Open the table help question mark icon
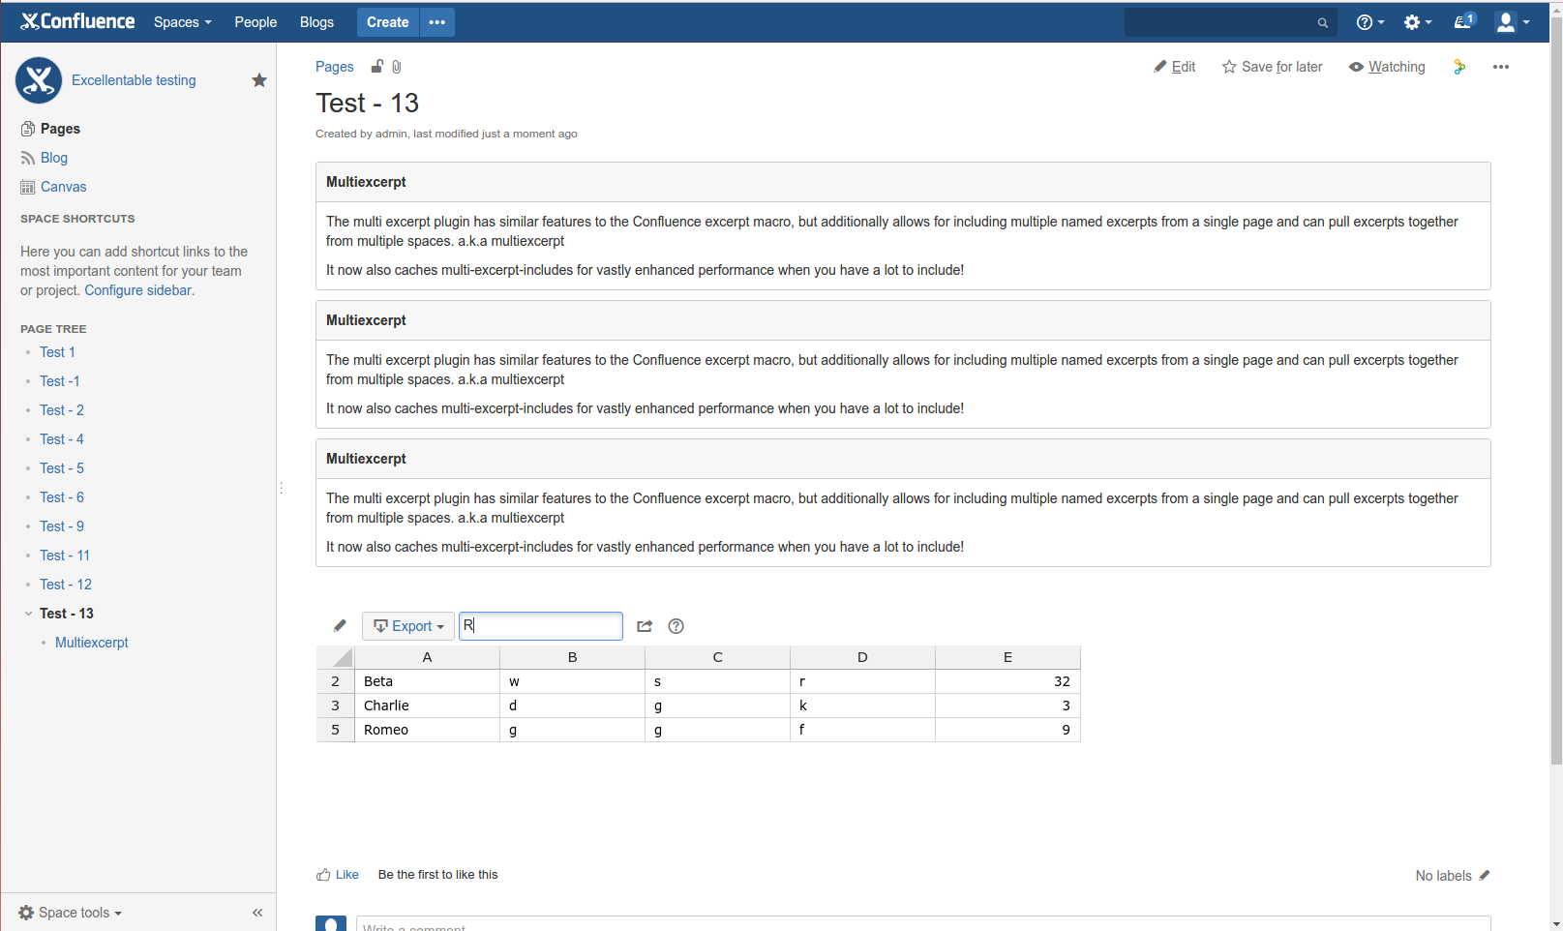Viewport: 1563px width, 931px height. (x=676, y=626)
